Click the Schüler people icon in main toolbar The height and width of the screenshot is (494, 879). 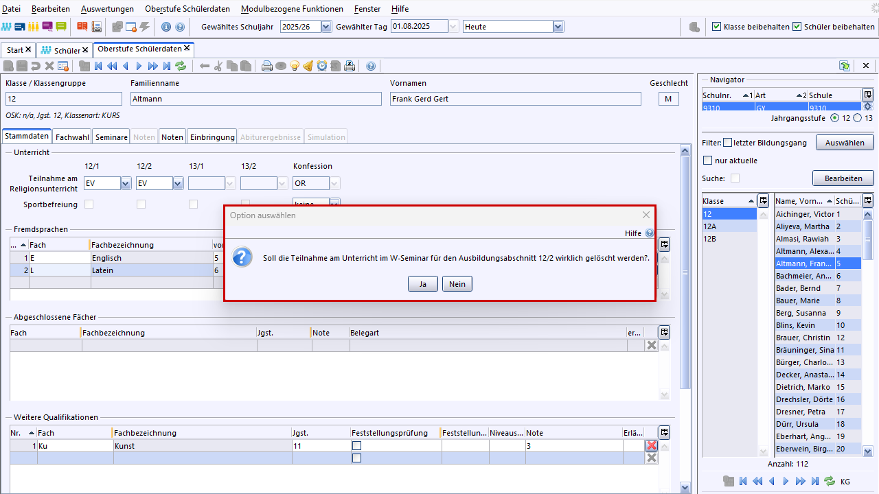pyautogui.click(x=7, y=27)
